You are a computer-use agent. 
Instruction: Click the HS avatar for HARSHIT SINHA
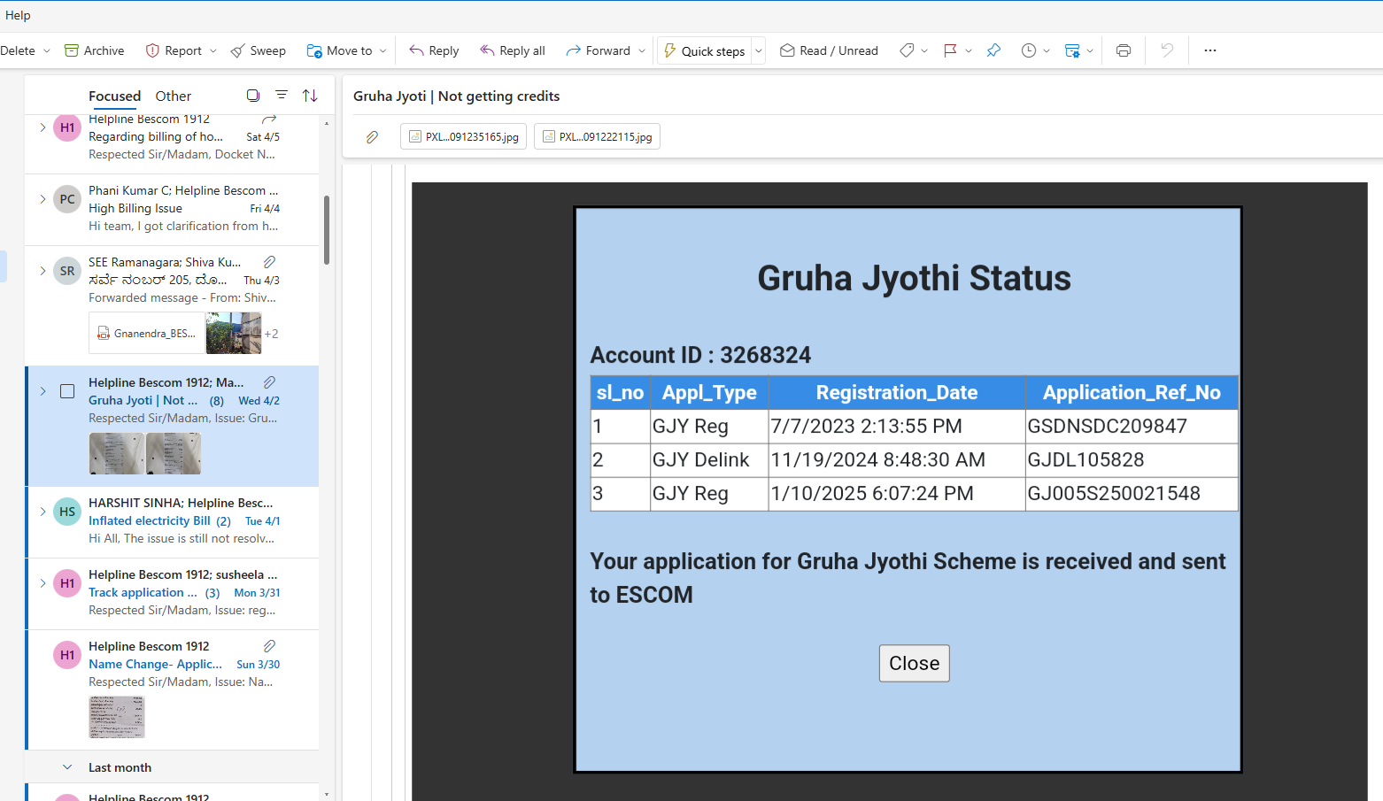(67, 512)
